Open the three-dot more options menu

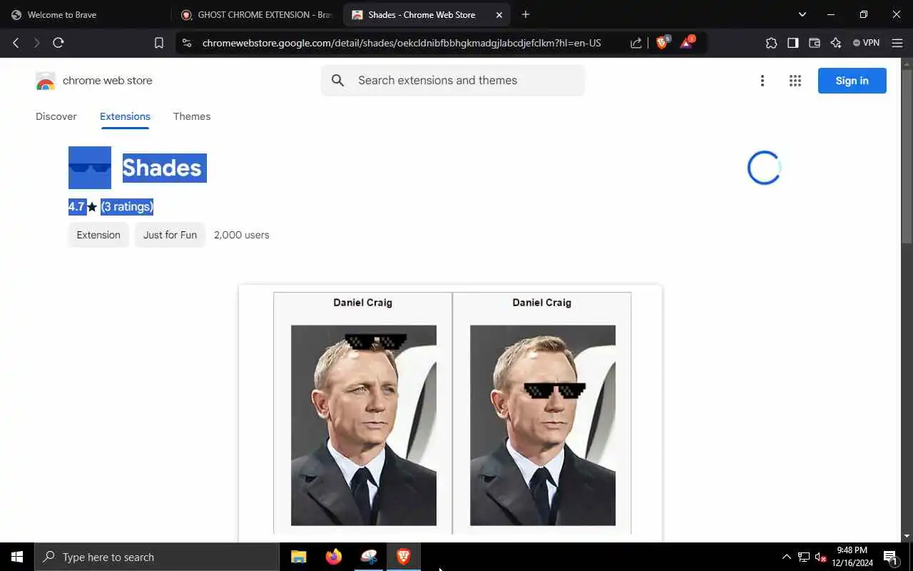(x=762, y=81)
